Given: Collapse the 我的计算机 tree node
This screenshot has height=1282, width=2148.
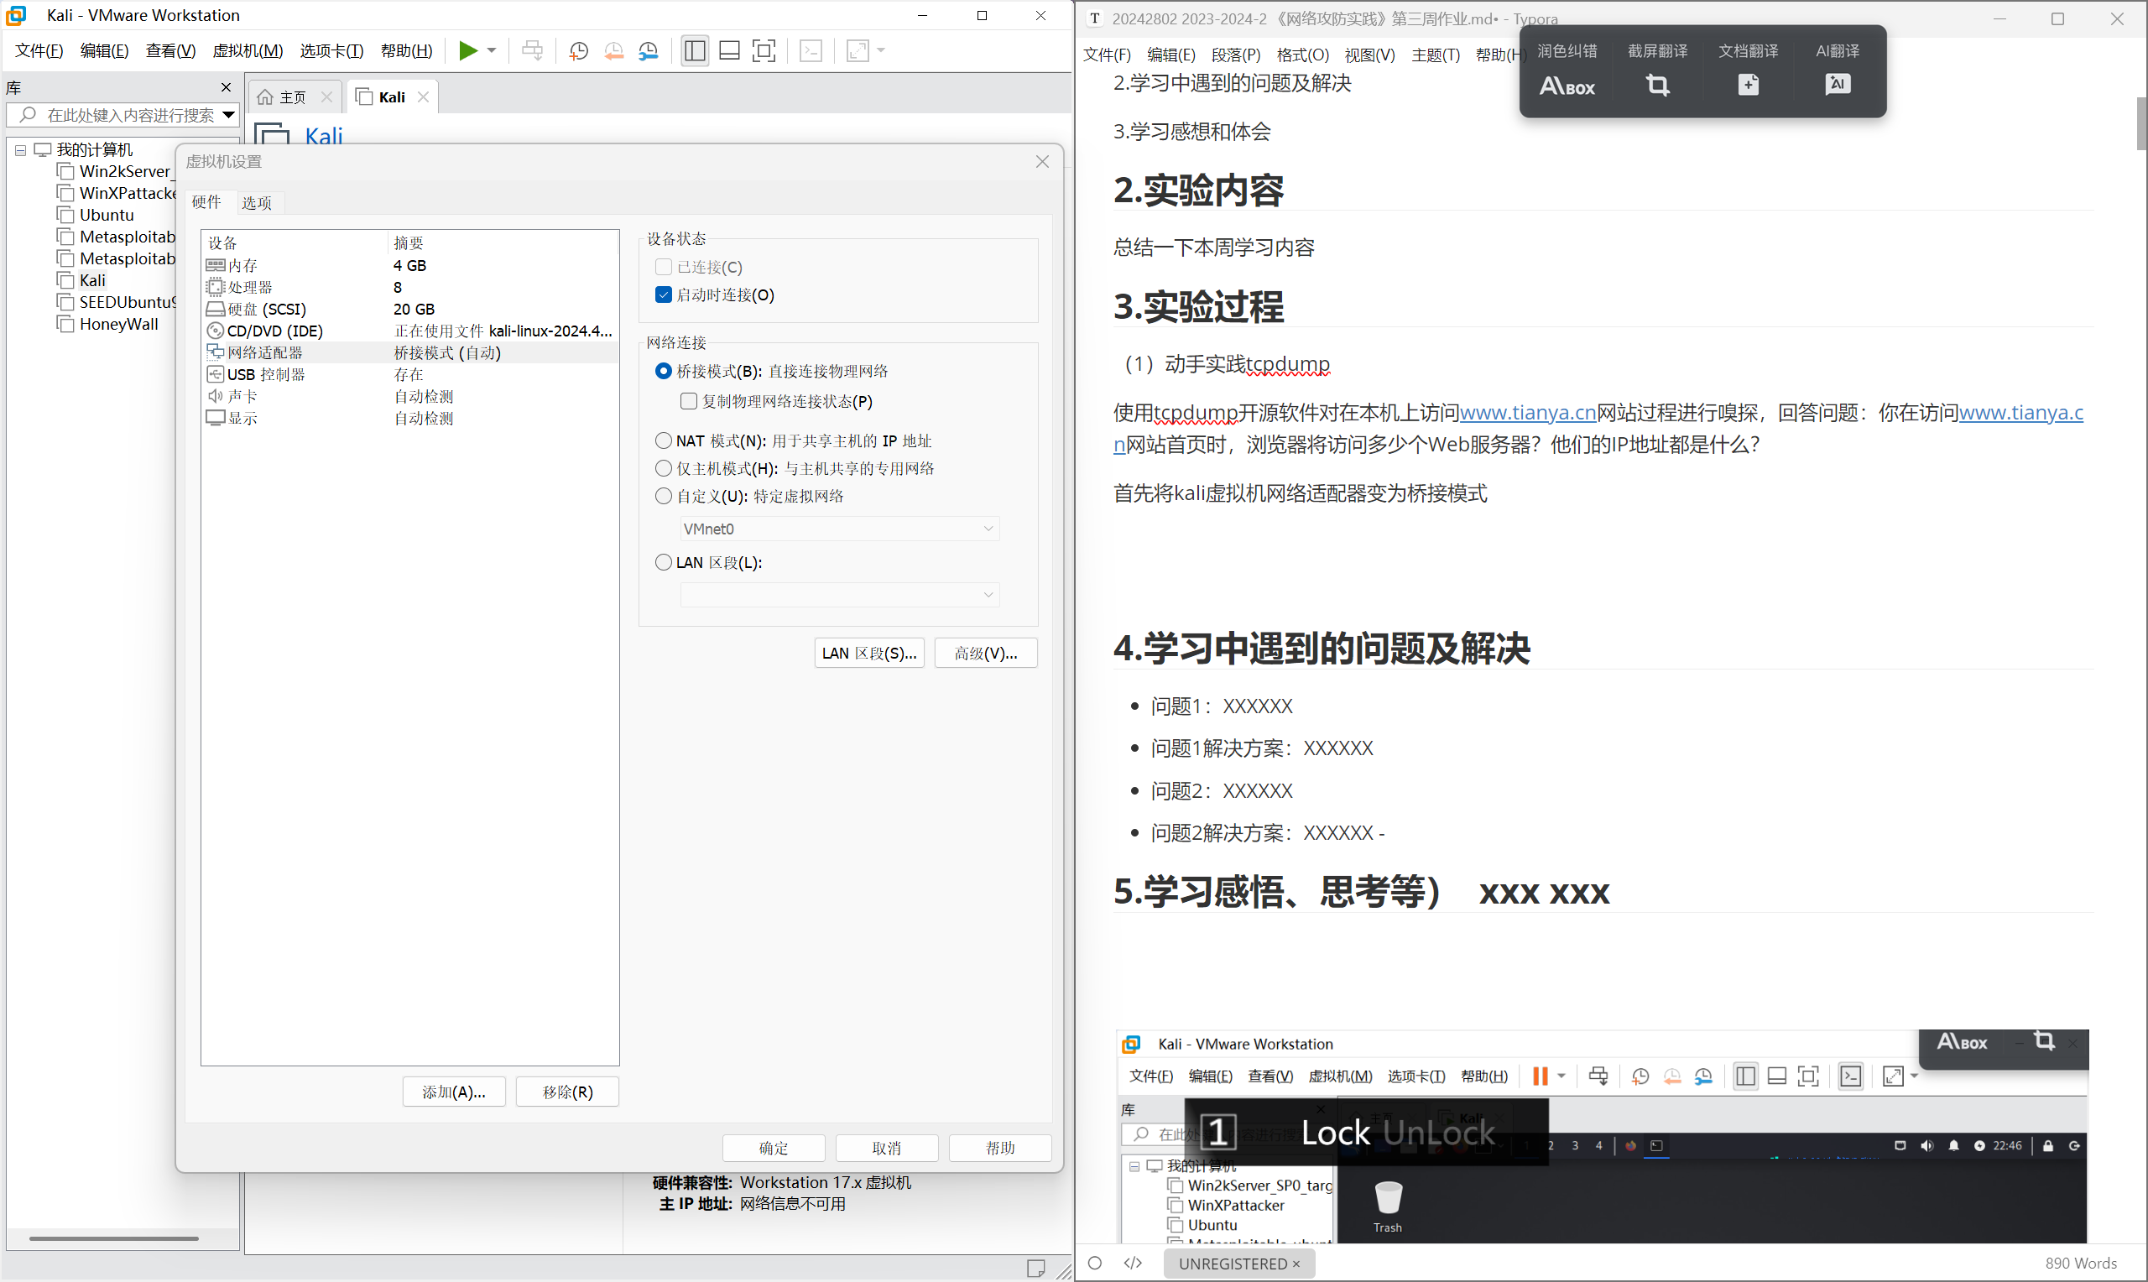Looking at the screenshot, I should pos(20,150).
